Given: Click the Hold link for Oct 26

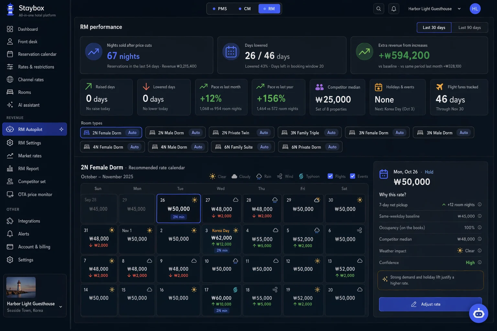Looking at the screenshot, I should (429, 172).
